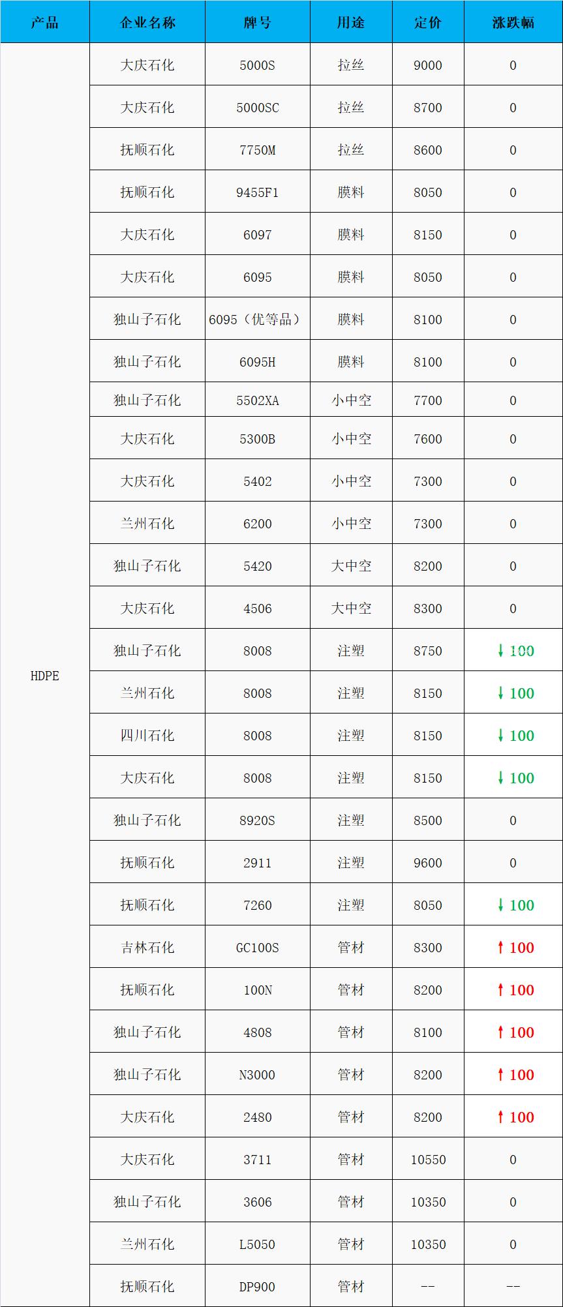Select the 产品 column header

[44, 22]
